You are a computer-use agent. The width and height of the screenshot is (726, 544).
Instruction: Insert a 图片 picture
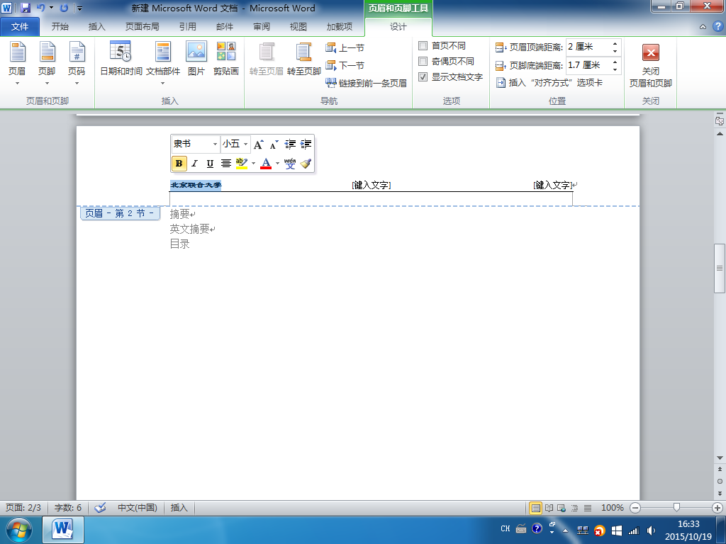(196, 59)
